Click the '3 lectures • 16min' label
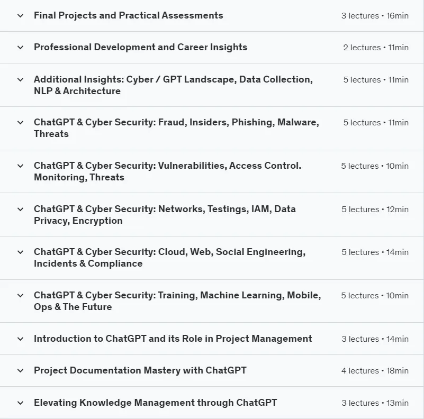The image size is (424, 419). [375, 16]
